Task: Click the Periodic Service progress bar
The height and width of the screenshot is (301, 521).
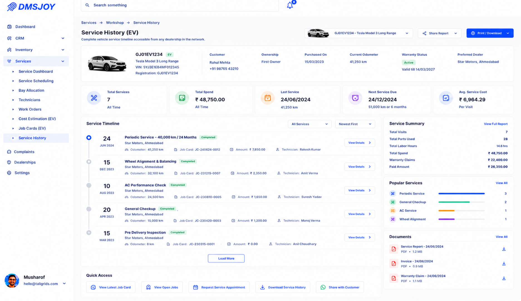Action: tap(461, 194)
